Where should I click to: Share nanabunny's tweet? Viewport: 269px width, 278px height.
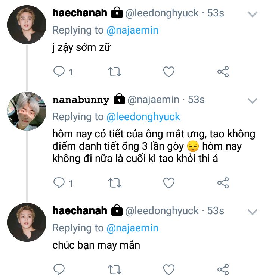pos(223,182)
